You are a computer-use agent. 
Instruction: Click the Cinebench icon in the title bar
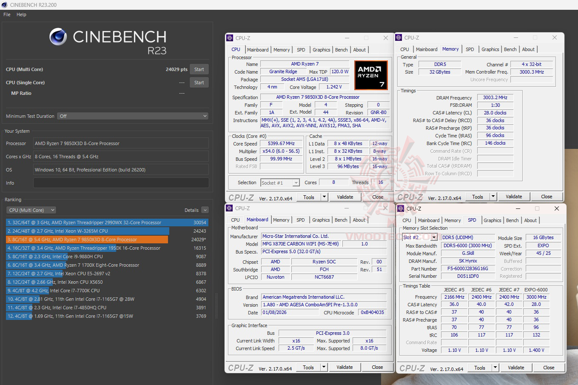pos(5,5)
